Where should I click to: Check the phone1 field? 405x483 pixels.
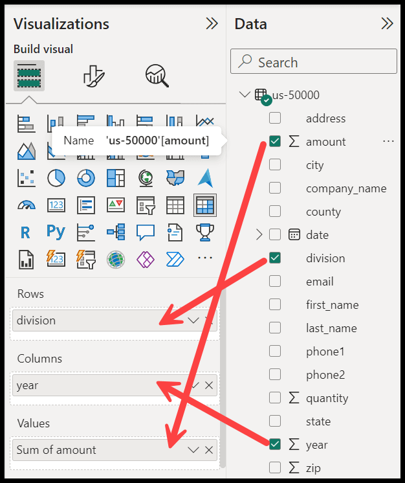click(x=275, y=351)
